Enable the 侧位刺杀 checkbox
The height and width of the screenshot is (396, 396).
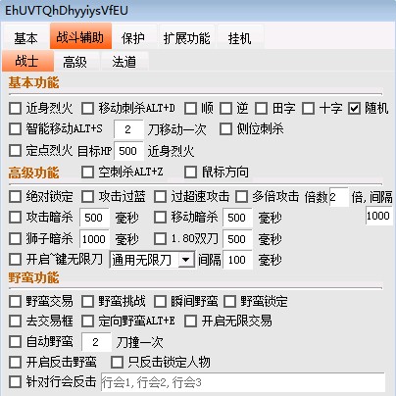(225, 128)
